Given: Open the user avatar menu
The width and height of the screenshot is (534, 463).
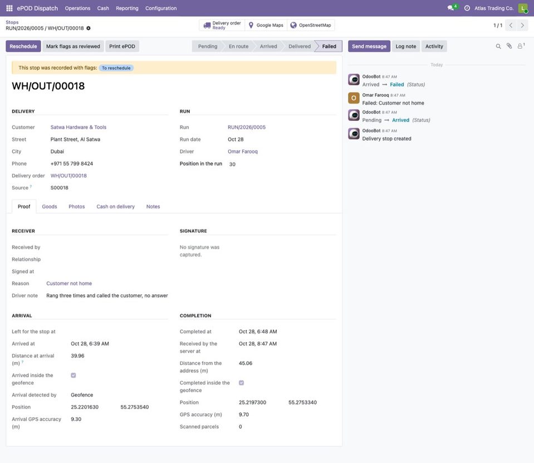Looking at the screenshot, I should coord(522,8).
